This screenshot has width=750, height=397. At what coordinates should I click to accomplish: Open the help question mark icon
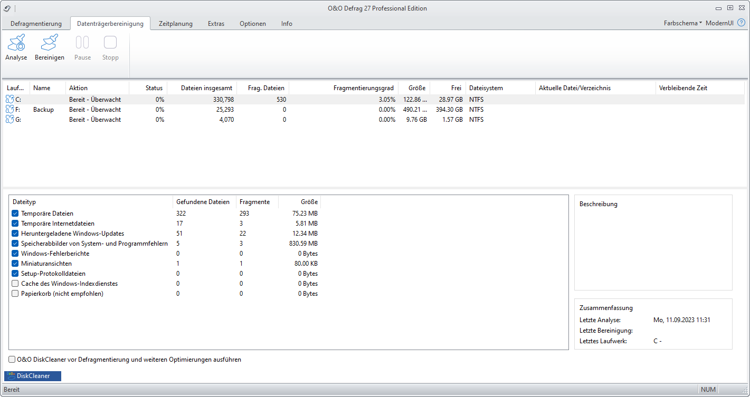(x=741, y=23)
